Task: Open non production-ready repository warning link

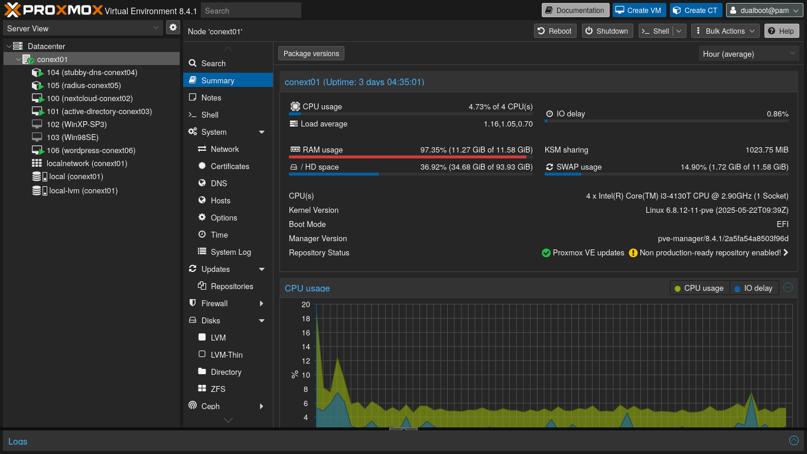Action: coord(708,252)
